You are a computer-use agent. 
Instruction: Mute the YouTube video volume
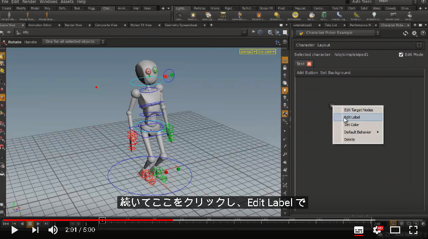click(53, 230)
